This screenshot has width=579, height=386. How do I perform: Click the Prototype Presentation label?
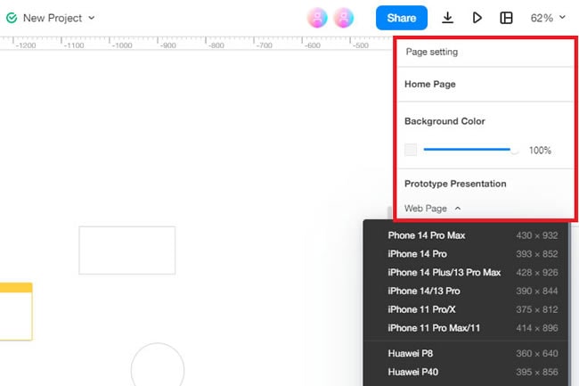point(455,184)
